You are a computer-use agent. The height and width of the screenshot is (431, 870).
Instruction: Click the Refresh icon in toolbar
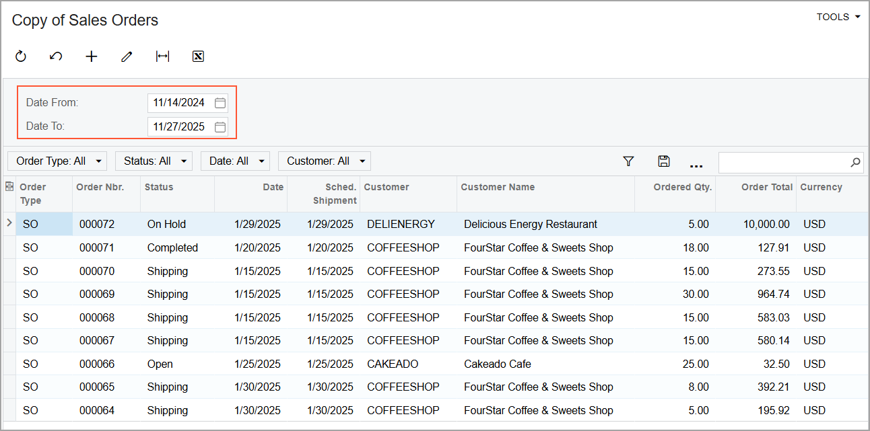pyautogui.click(x=21, y=56)
